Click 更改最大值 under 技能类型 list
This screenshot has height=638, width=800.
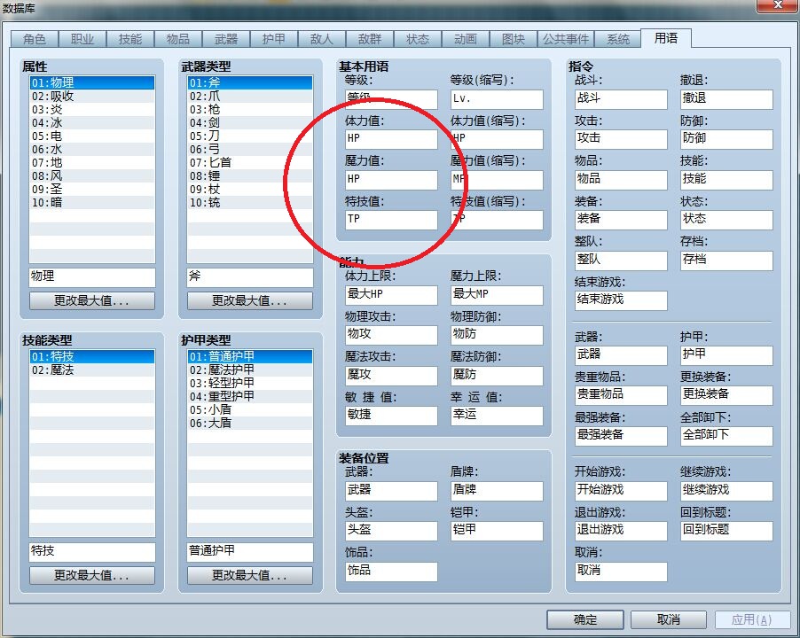pos(92,575)
